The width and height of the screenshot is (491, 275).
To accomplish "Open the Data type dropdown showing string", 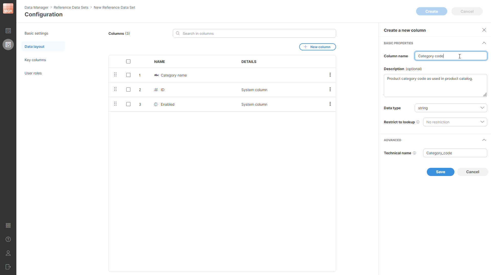I will pyautogui.click(x=451, y=108).
